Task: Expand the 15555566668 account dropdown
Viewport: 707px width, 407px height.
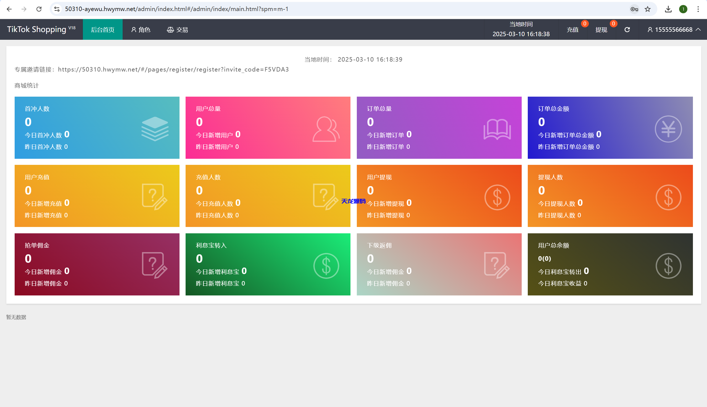Action: (x=674, y=30)
